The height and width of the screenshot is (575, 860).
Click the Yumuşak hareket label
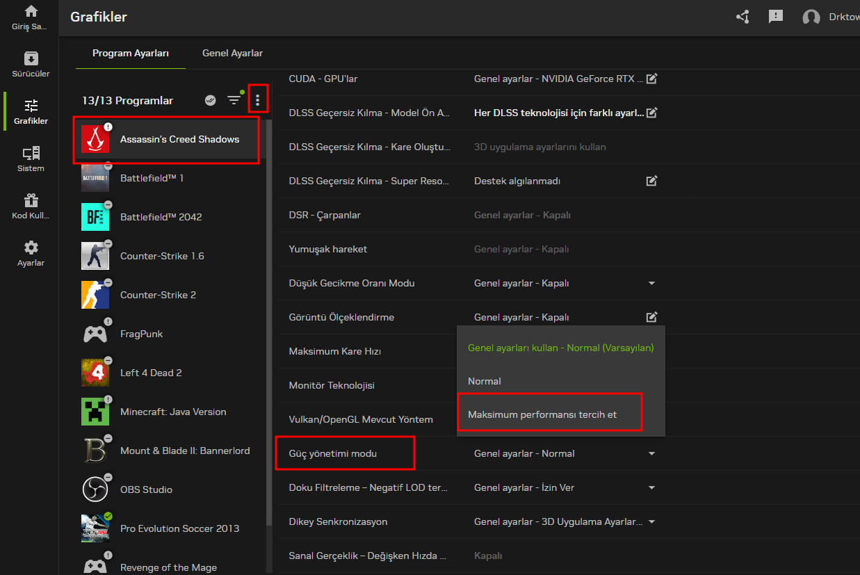327,249
